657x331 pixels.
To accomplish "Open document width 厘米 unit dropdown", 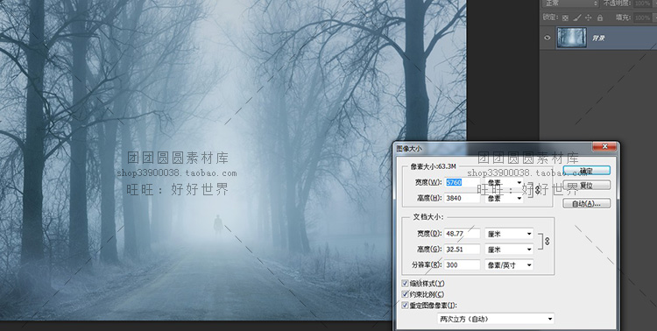I will click(509, 234).
